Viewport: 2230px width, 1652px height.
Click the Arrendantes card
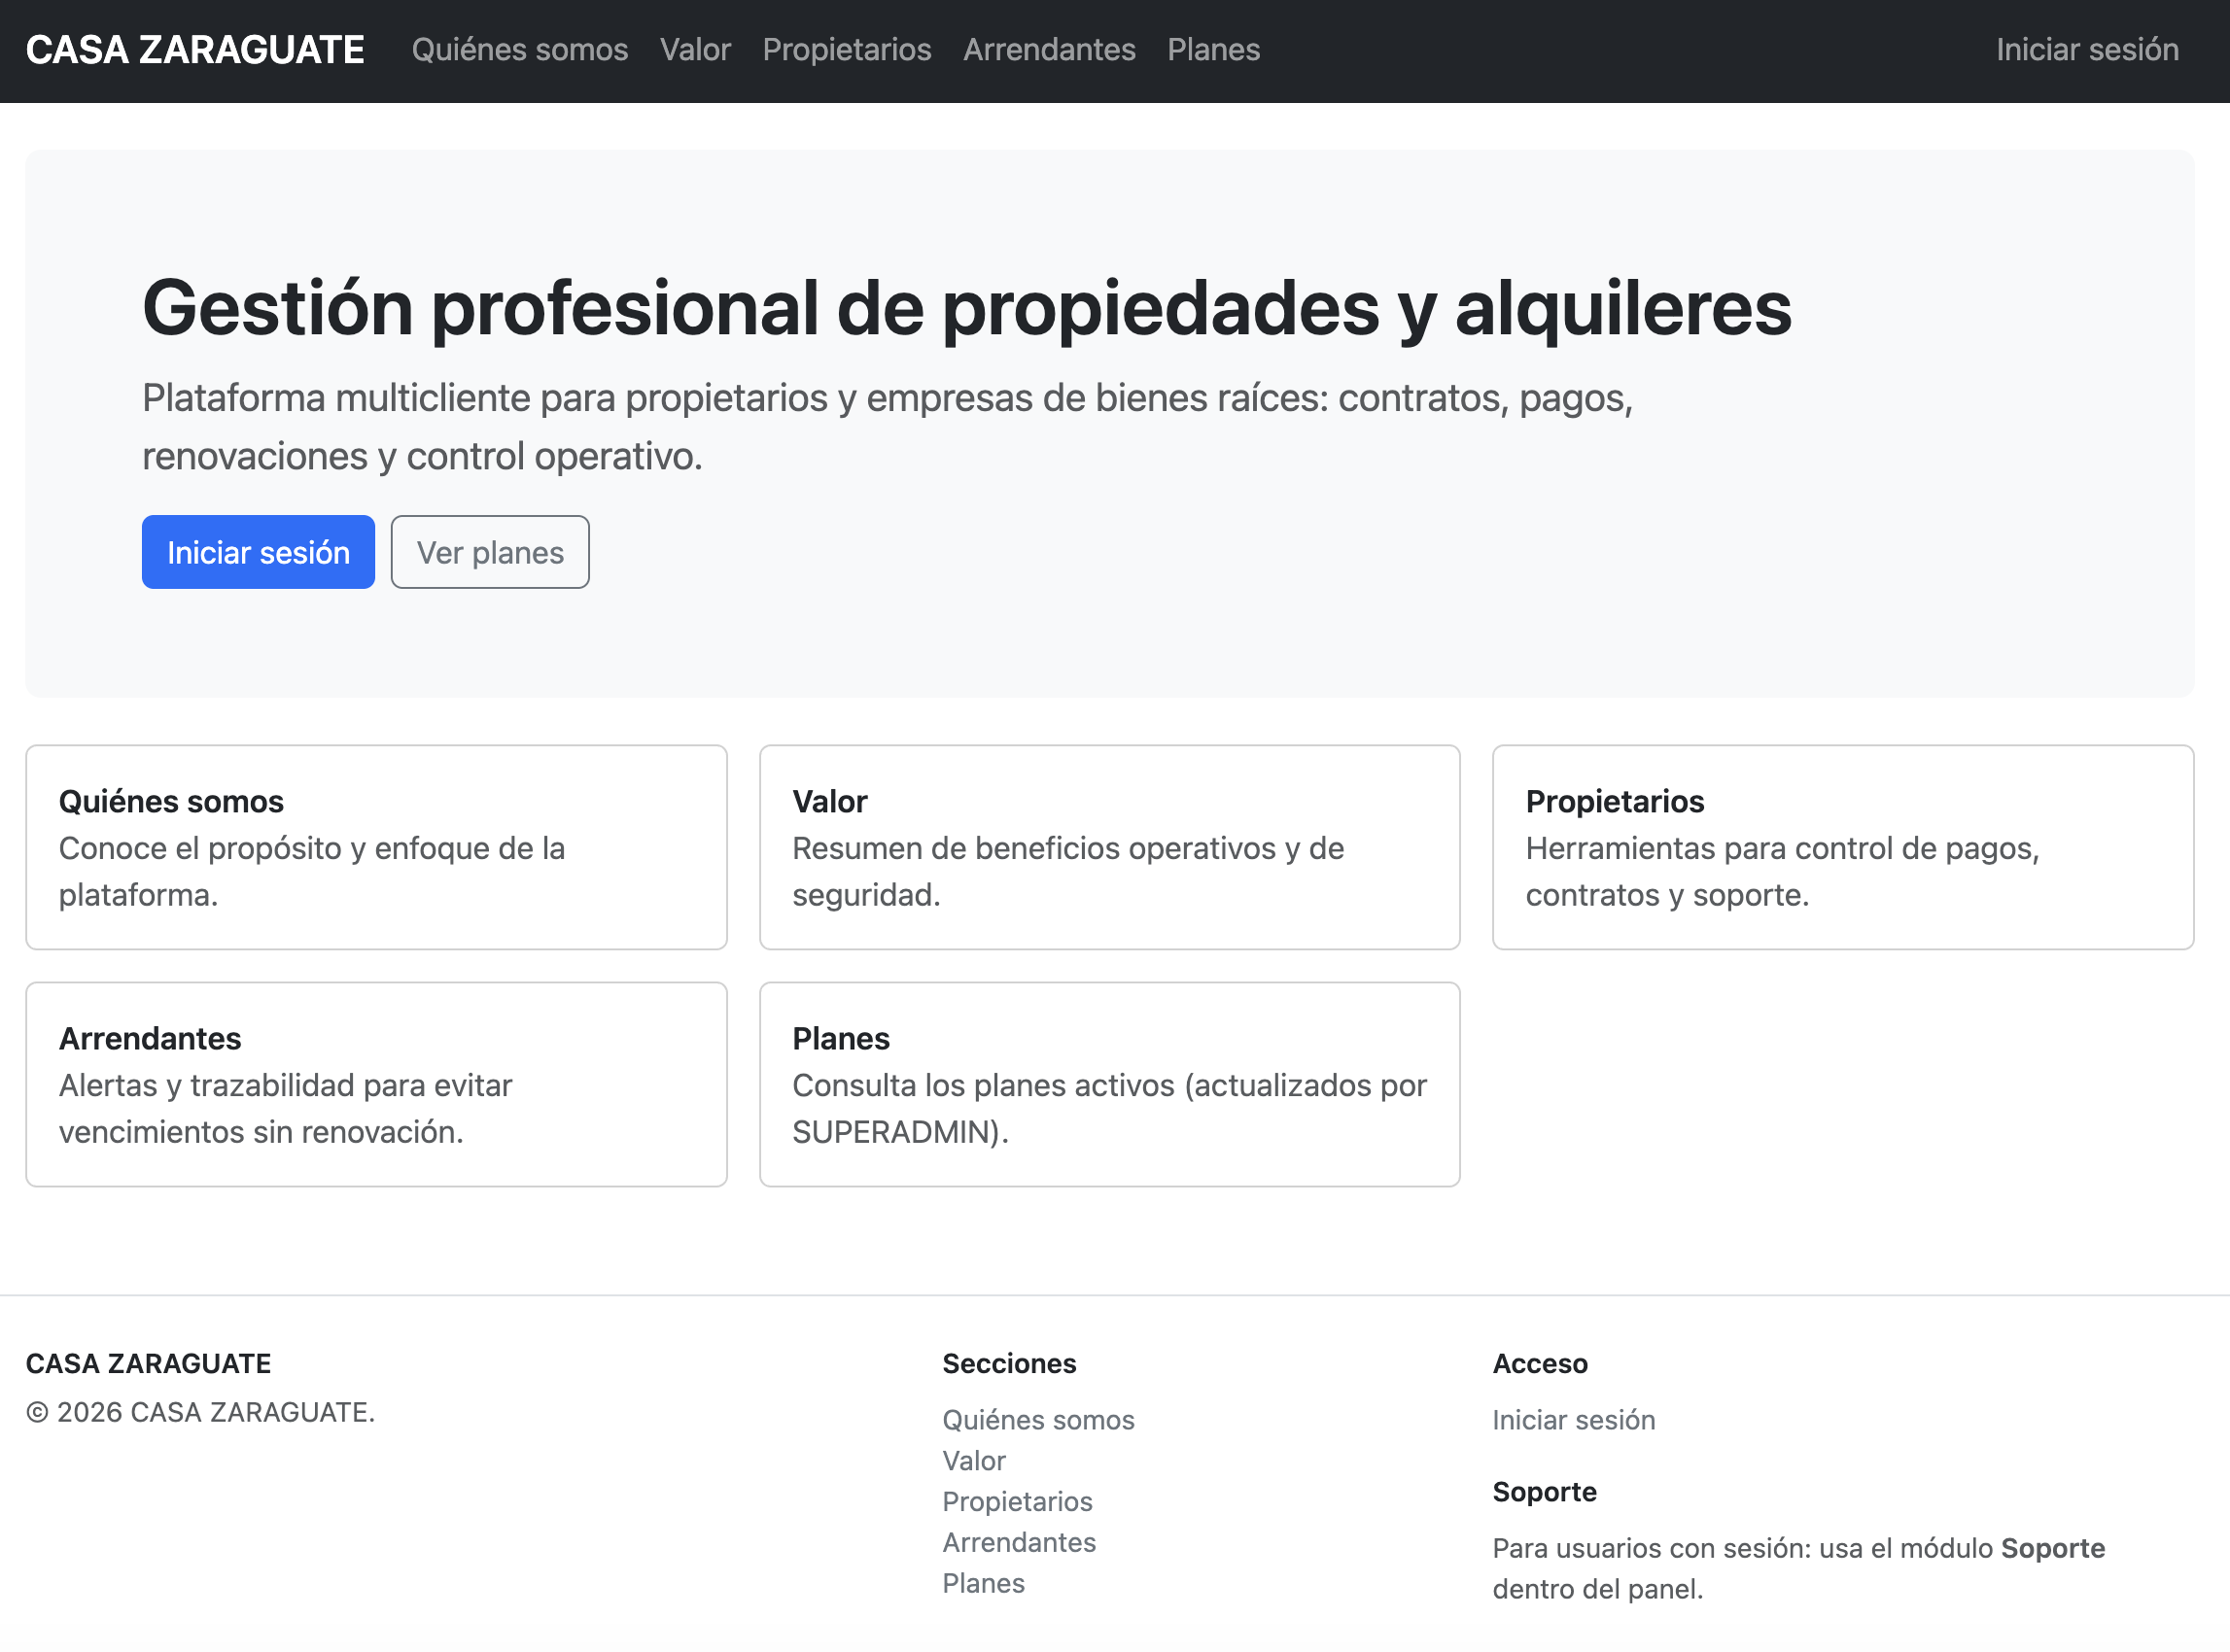(x=375, y=1084)
